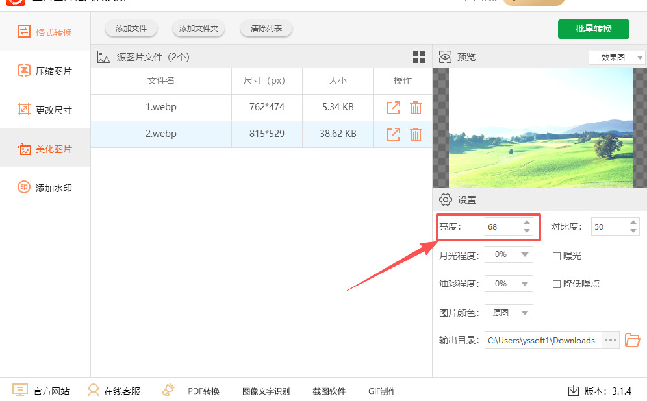The width and height of the screenshot is (647, 401).
Task: Click the browse ellipsis button for output directory
Action: pos(611,341)
